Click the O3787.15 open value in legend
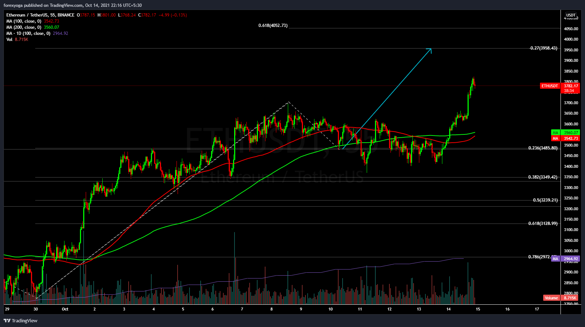This screenshot has height=327, width=585. pos(86,15)
